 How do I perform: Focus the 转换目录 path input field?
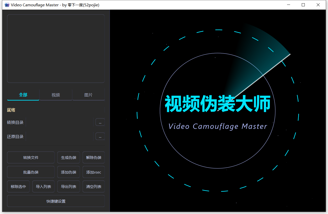point(60,122)
